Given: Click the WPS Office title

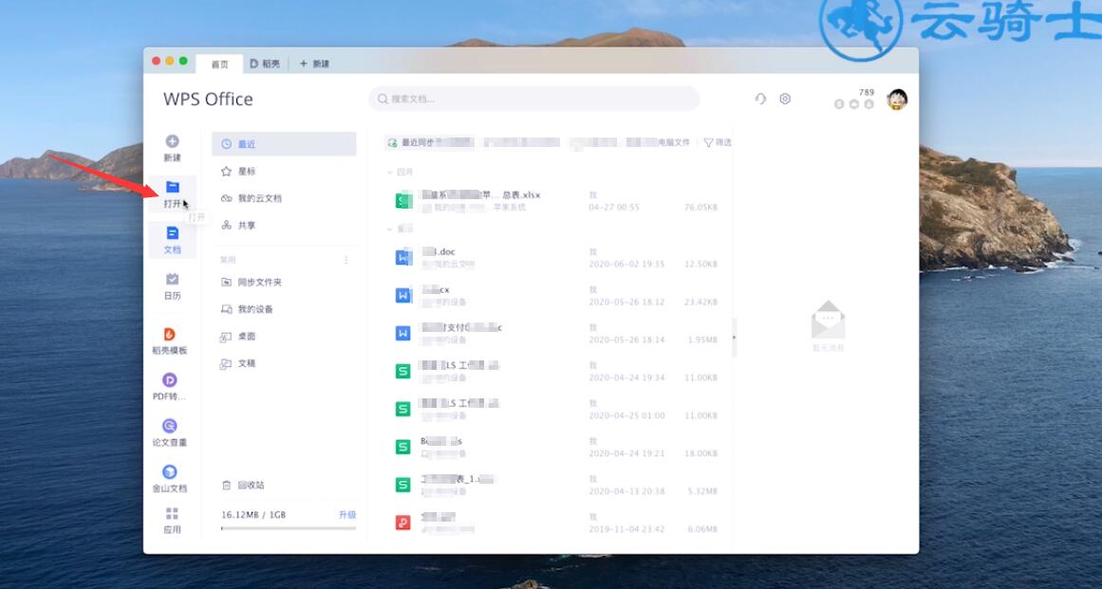Looking at the screenshot, I should [x=208, y=99].
